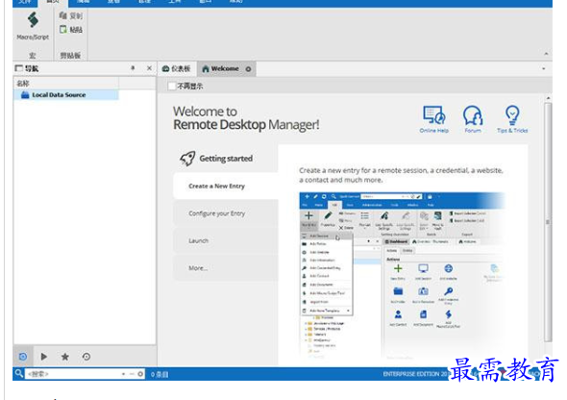The height and width of the screenshot is (400, 567).
Task: Open the Forum link
Action: 473,119
